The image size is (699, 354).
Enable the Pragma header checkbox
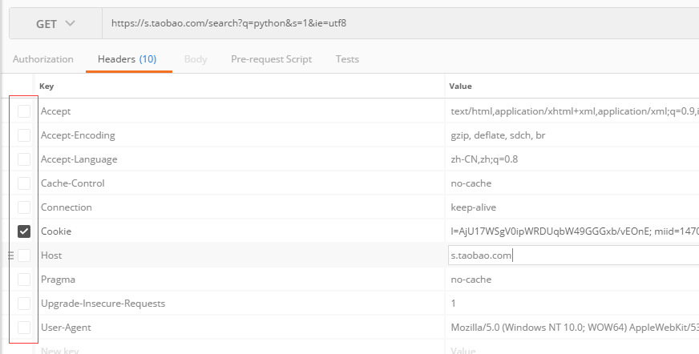(x=24, y=280)
